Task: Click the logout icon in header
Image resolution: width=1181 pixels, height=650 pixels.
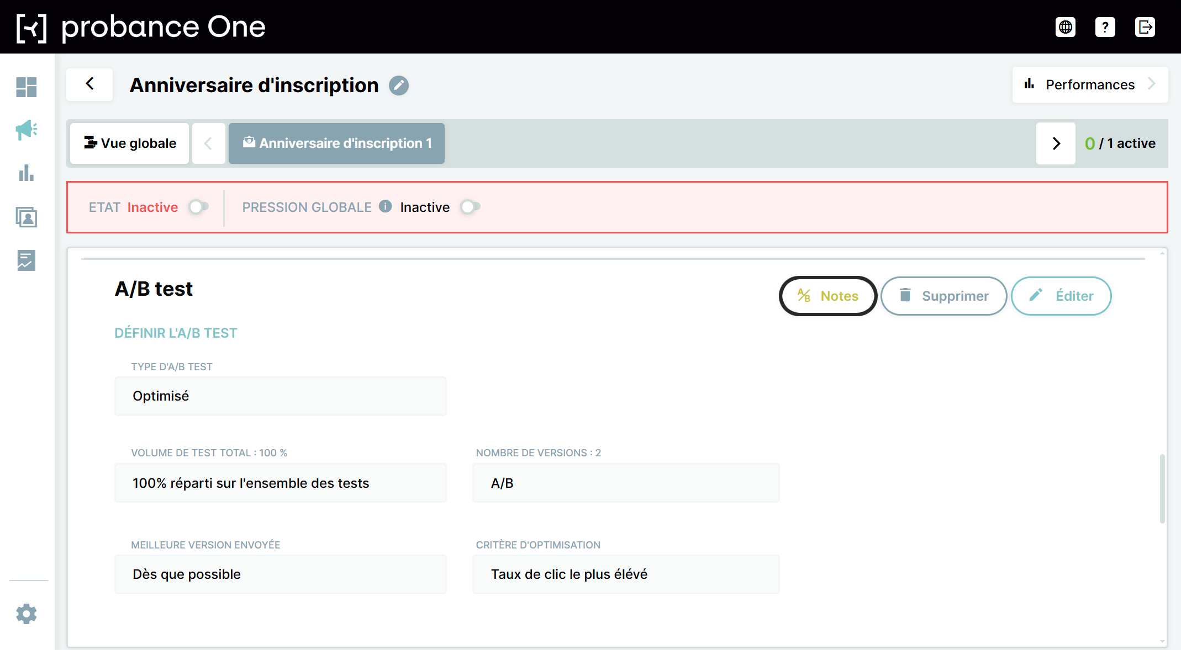Action: [x=1145, y=27]
